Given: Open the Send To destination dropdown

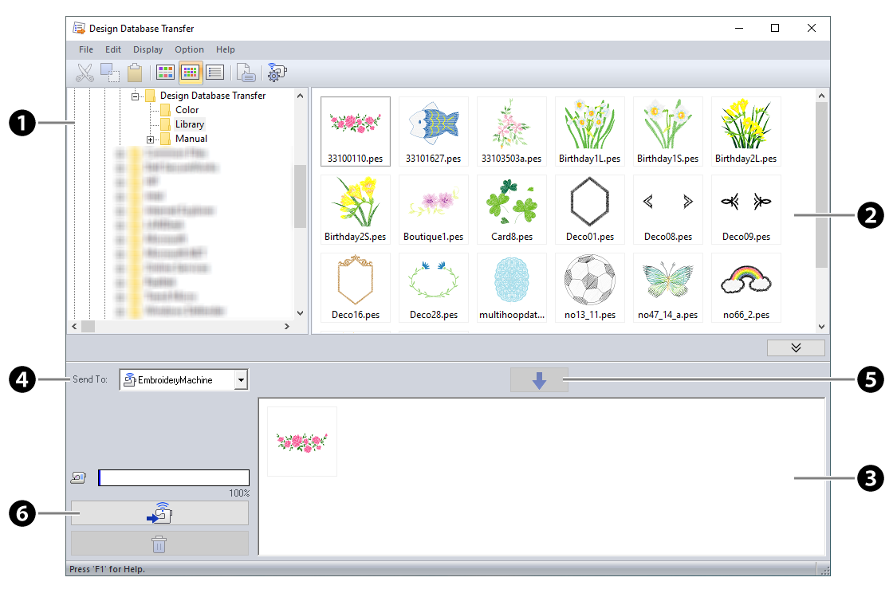Looking at the screenshot, I should pos(241,379).
